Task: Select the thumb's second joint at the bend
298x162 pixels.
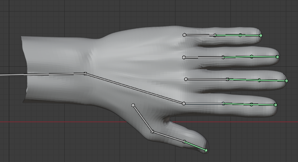Action: pos(153,132)
